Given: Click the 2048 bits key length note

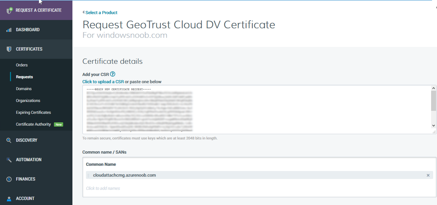Looking at the screenshot, I should pyautogui.click(x=150, y=138).
